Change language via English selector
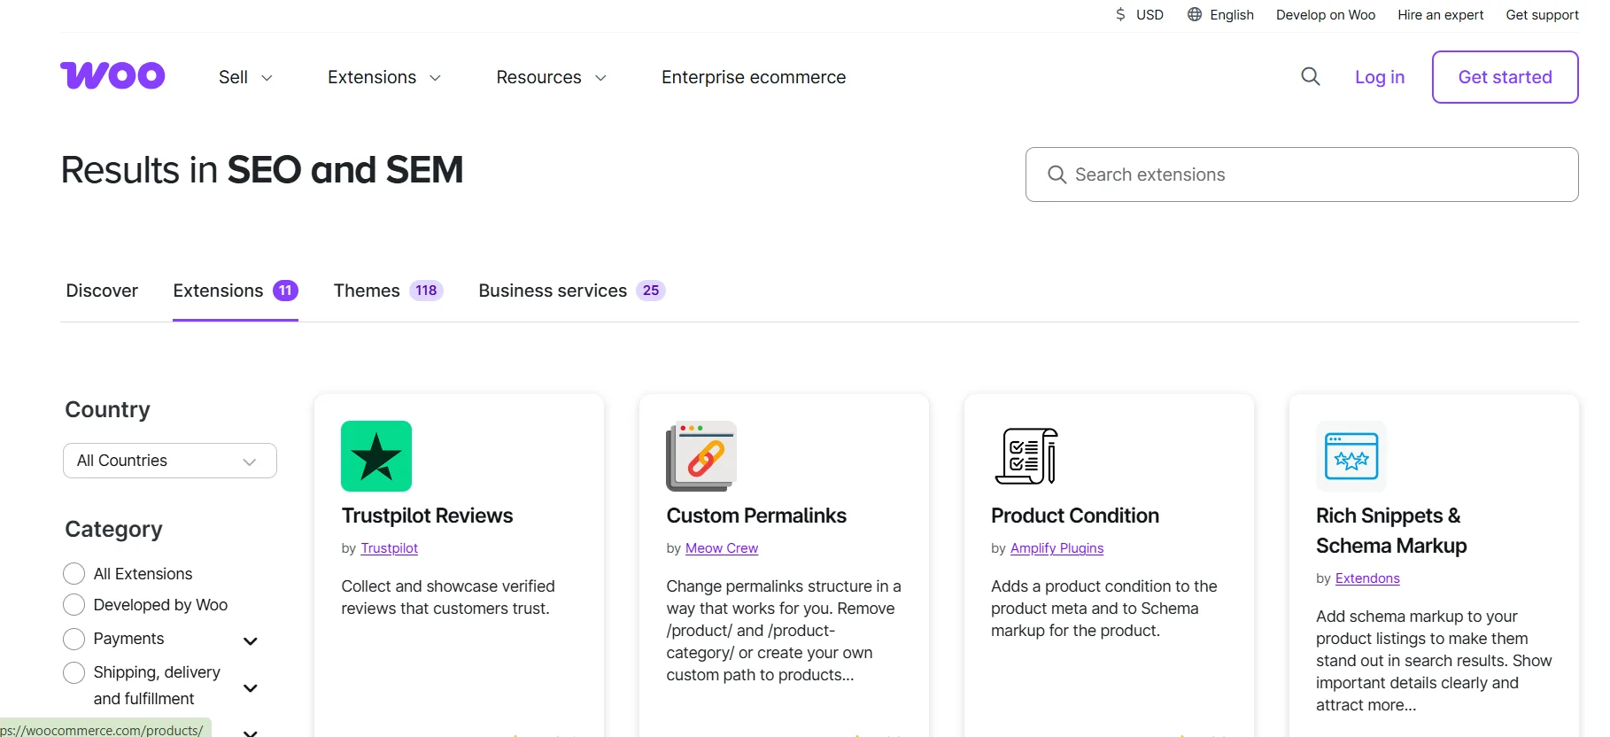Image resolution: width=1610 pixels, height=737 pixels. tap(1220, 14)
